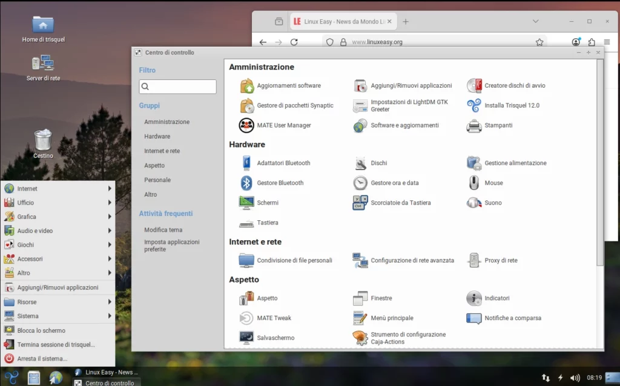Choose Blocca lo schermo from menu
This screenshot has height=386, width=620.
coord(41,331)
